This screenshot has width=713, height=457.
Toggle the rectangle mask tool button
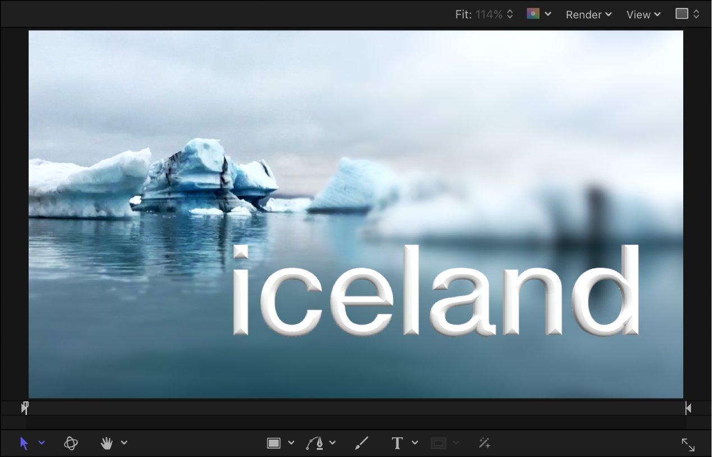pyautogui.click(x=438, y=442)
